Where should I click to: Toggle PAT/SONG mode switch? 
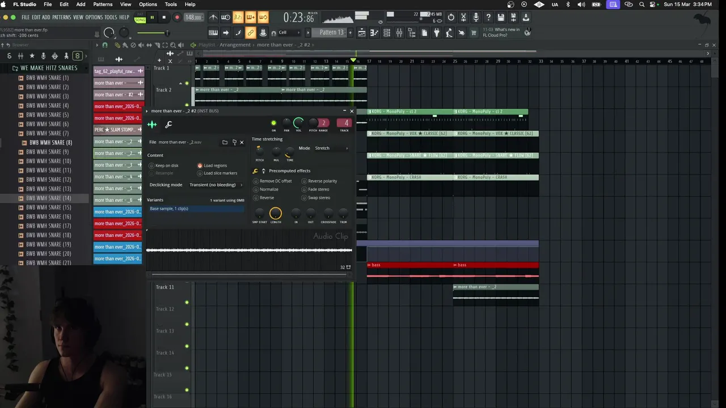click(140, 18)
